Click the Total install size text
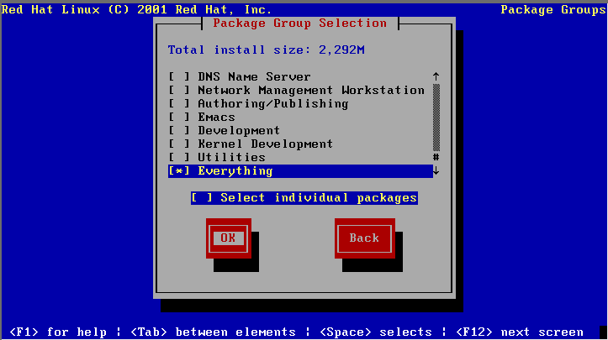This screenshot has height=340, width=608. coord(266,50)
